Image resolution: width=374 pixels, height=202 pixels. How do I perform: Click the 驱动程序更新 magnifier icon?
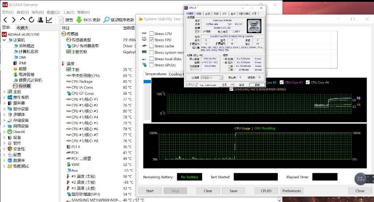(x=106, y=20)
